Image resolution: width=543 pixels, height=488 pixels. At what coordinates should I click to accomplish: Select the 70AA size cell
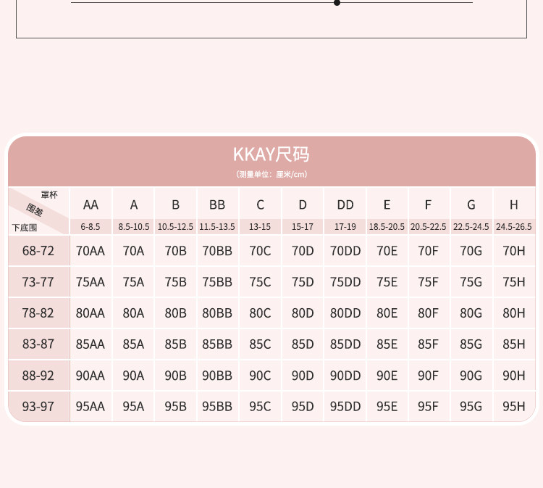tap(90, 250)
